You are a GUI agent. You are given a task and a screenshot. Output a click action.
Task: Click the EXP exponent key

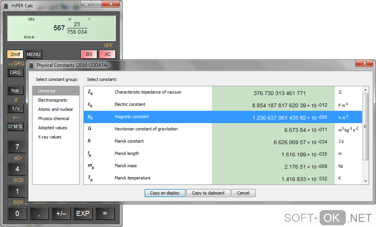tap(83, 213)
